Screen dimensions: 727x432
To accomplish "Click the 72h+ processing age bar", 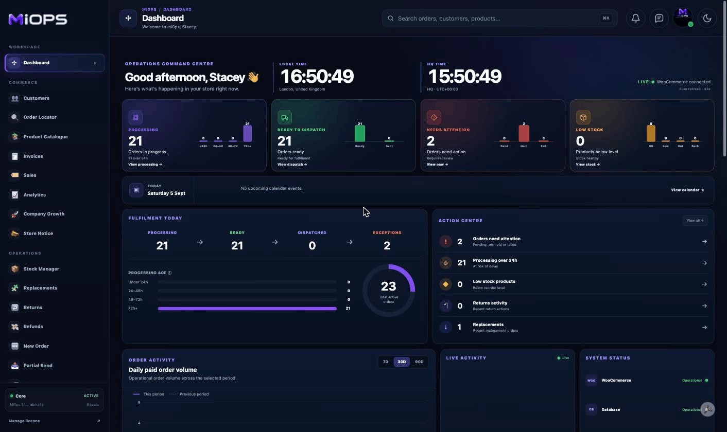I will pyautogui.click(x=247, y=309).
